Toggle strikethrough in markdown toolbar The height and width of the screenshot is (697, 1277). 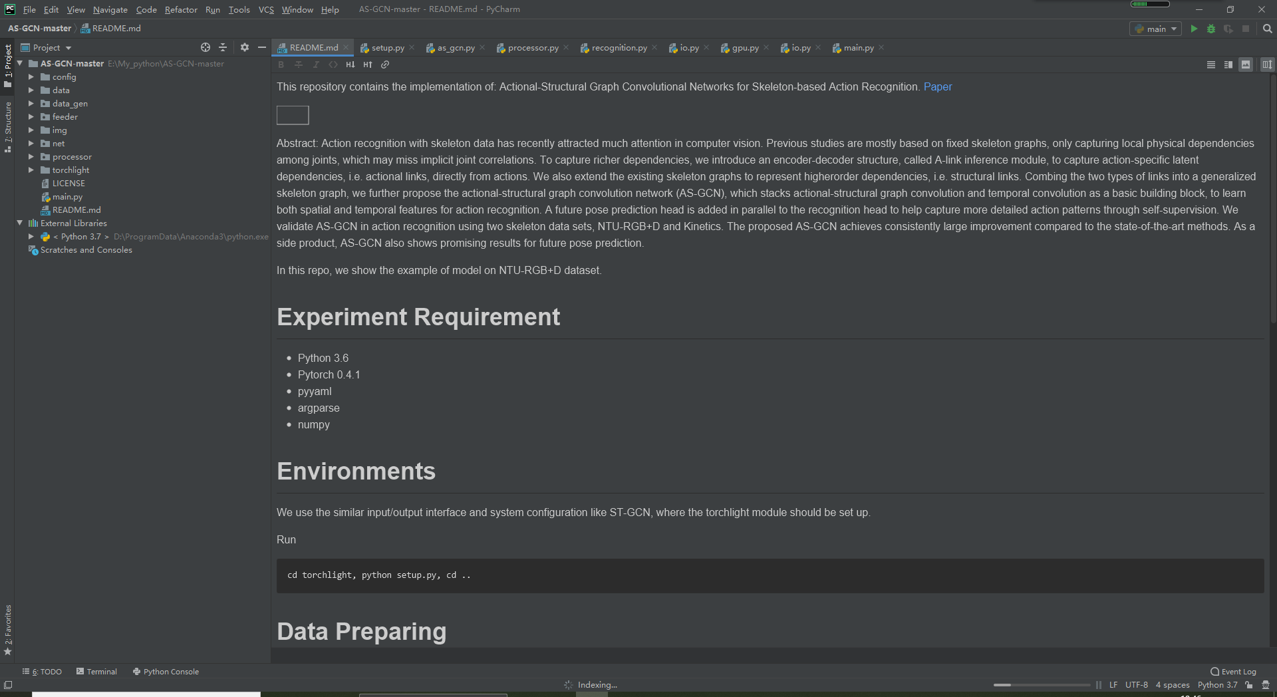[299, 65]
